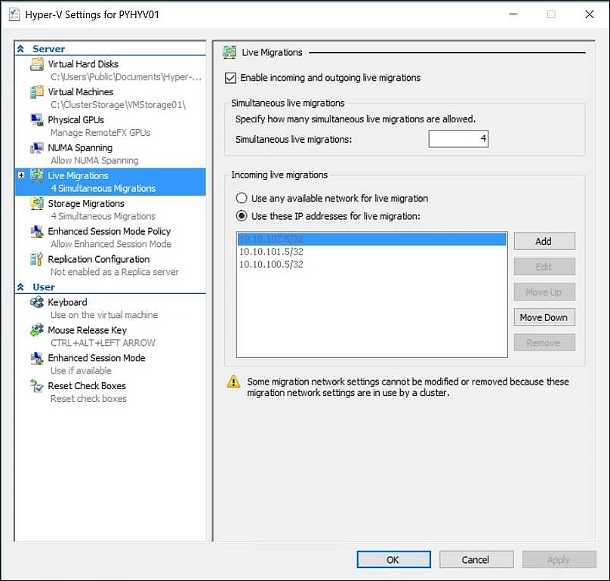Select the Mouse Release Key icon

pyautogui.click(x=36, y=331)
